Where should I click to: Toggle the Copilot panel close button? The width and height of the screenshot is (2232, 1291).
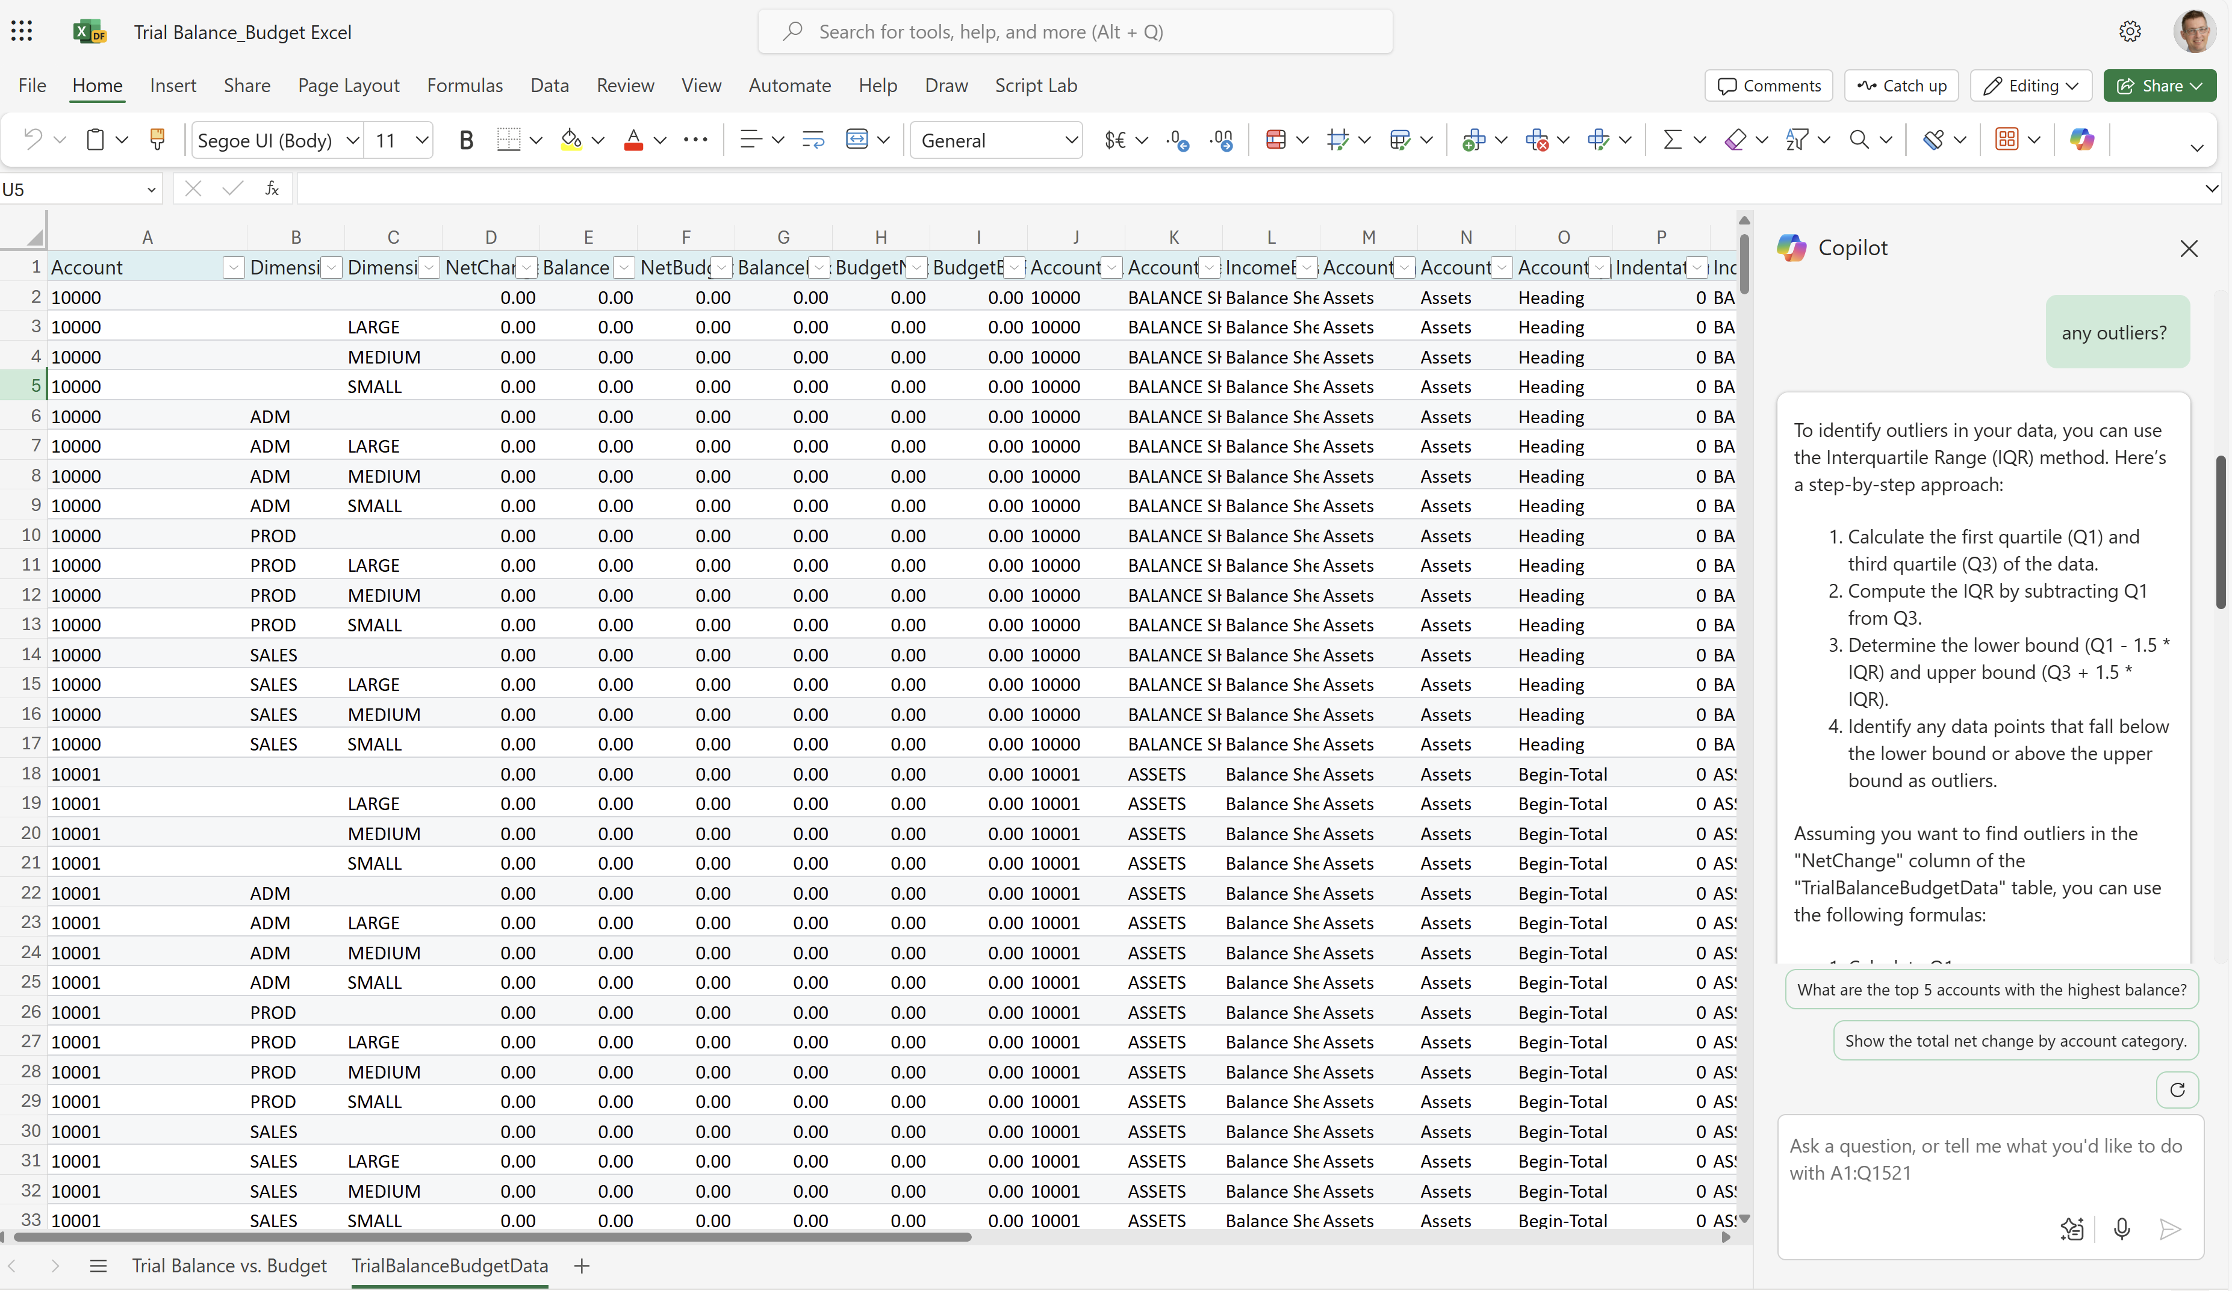2189,247
